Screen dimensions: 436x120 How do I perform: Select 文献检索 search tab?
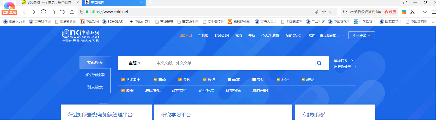[95, 62]
